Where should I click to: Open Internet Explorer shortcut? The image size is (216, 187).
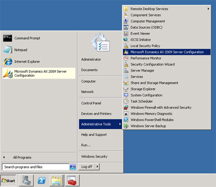(39, 62)
